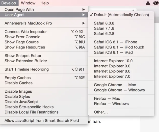Select Internet Explorer 10.0 user agent
This screenshot has width=159, height=132.
point(121,61)
